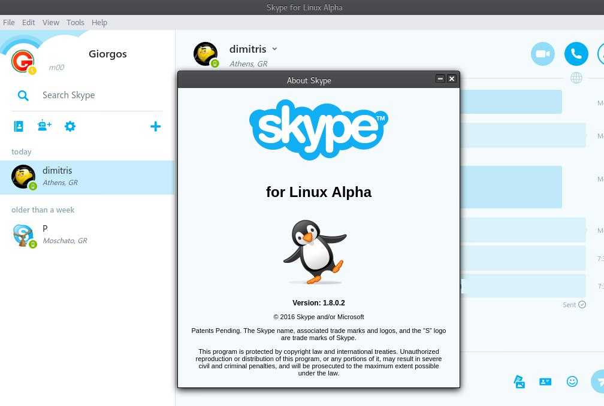Click the Skype logo in About dialog
604x406 pixels.
click(319, 130)
